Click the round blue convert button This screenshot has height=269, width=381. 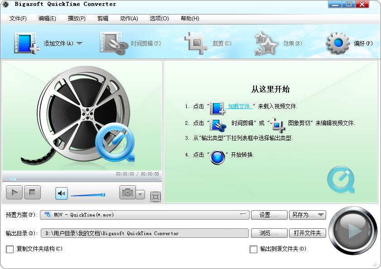352,233
